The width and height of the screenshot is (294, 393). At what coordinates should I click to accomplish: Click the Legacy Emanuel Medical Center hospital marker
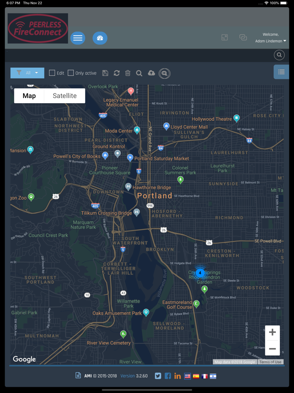pos(131,91)
